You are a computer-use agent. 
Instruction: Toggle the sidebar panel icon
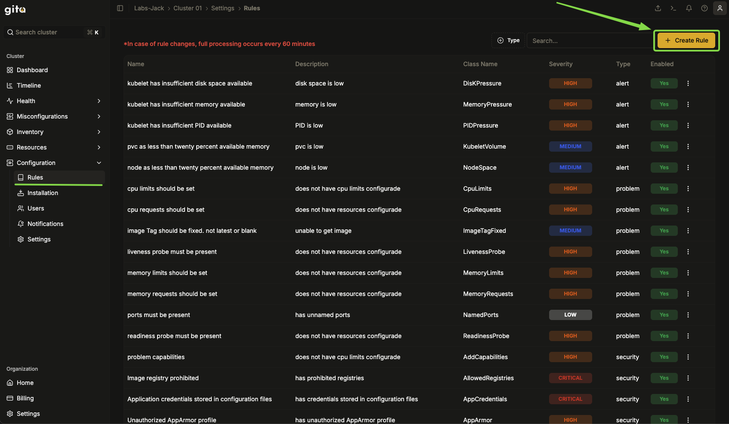[120, 8]
